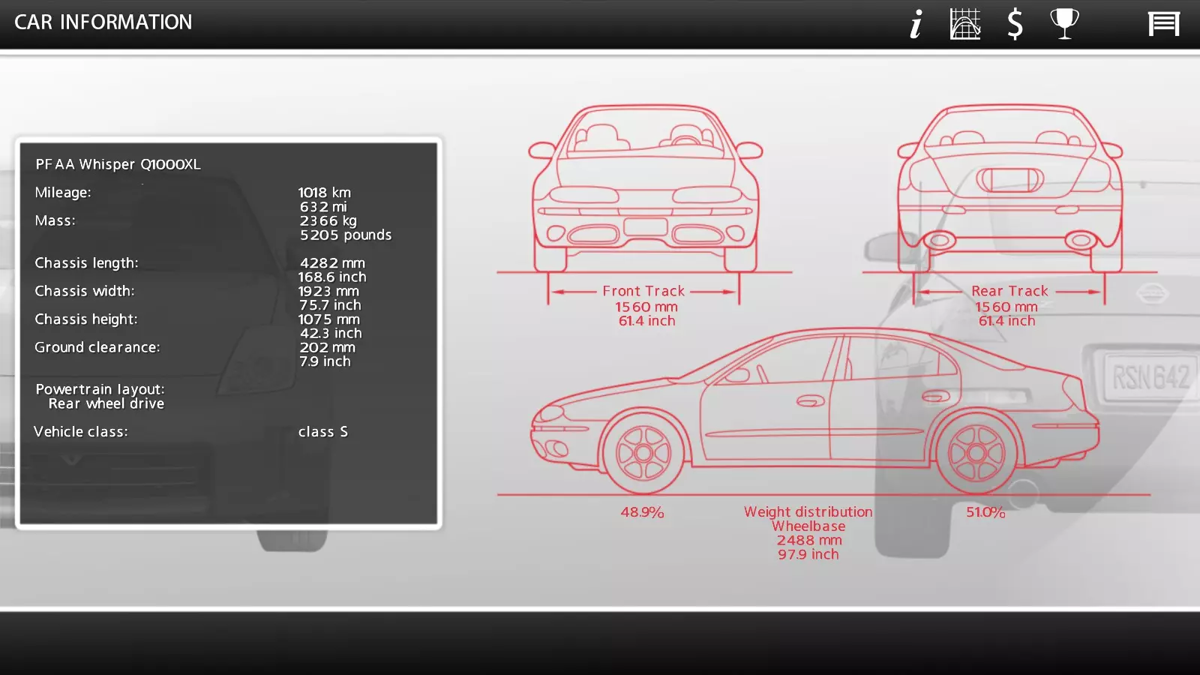Click the Vehicle class S value

tap(323, 432)
